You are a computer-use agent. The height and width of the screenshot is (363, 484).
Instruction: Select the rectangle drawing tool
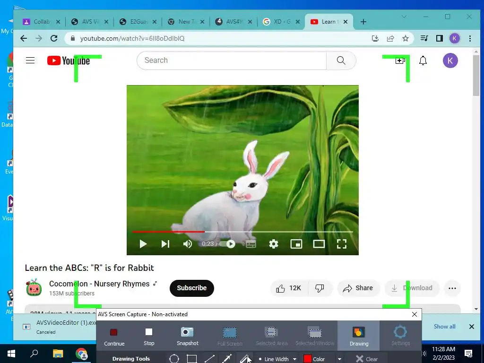pos(192,359)
